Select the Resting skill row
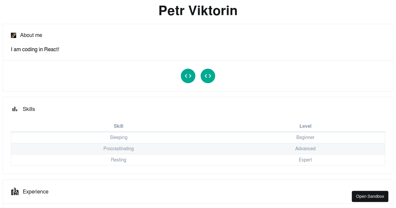The image size is (396, 208). tap(118, 160)
